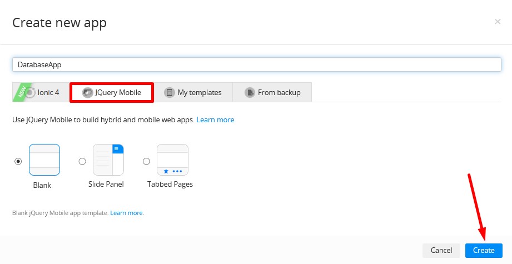Close the Create new app dialog
The image size is (512, 264).
click(x=498, y=22)
